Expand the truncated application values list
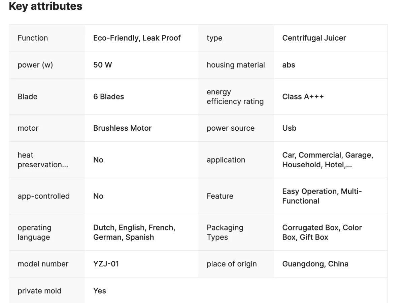This screenshot has width=404, height=303. [328, 160]
